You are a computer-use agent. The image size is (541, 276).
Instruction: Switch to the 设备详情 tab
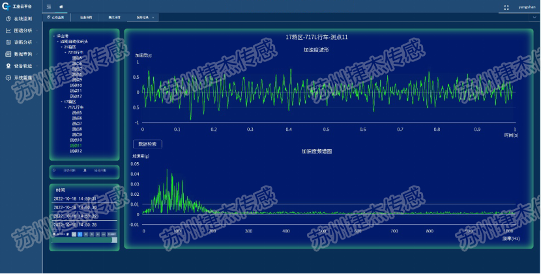pos(86,17)
